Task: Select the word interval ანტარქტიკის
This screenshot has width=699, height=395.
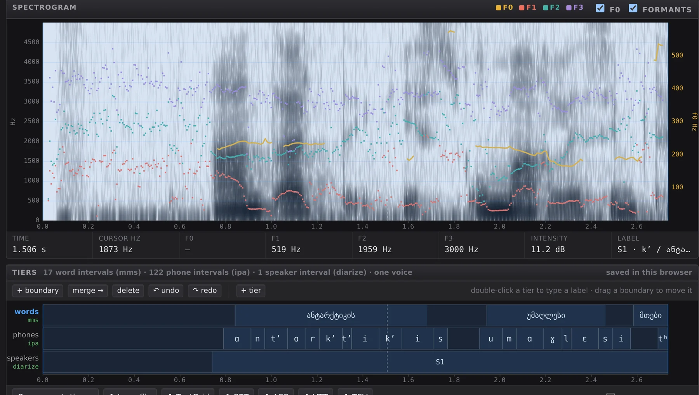Action: tap(331, 315)
